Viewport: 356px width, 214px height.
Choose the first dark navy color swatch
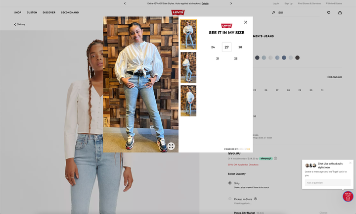point(257,57)
